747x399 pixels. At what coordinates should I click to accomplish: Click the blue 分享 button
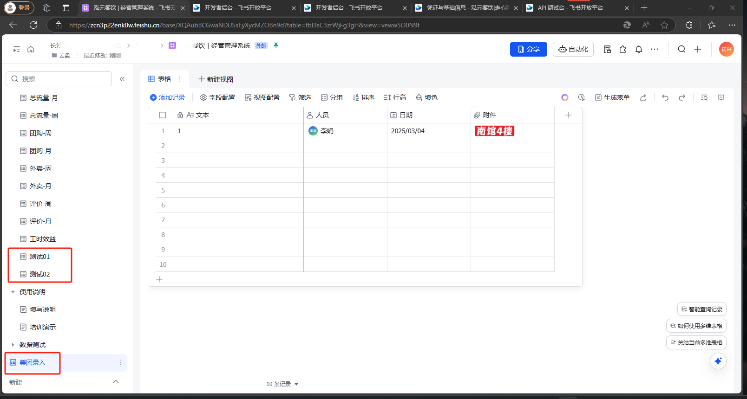(x=528, y=49)
